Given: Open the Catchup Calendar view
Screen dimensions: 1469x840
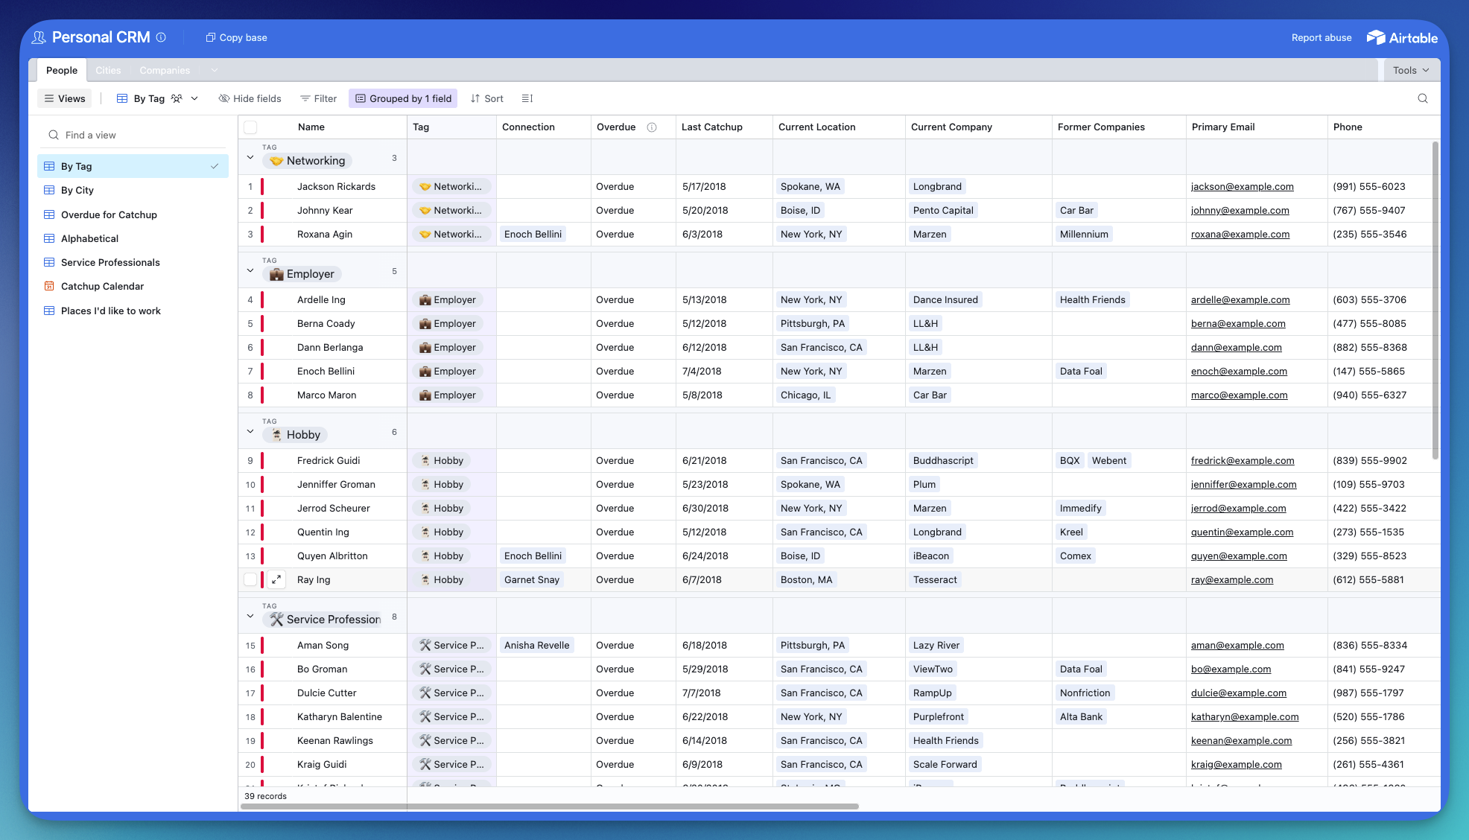Looking at the screenshot, I should click(x=102, y=286).
